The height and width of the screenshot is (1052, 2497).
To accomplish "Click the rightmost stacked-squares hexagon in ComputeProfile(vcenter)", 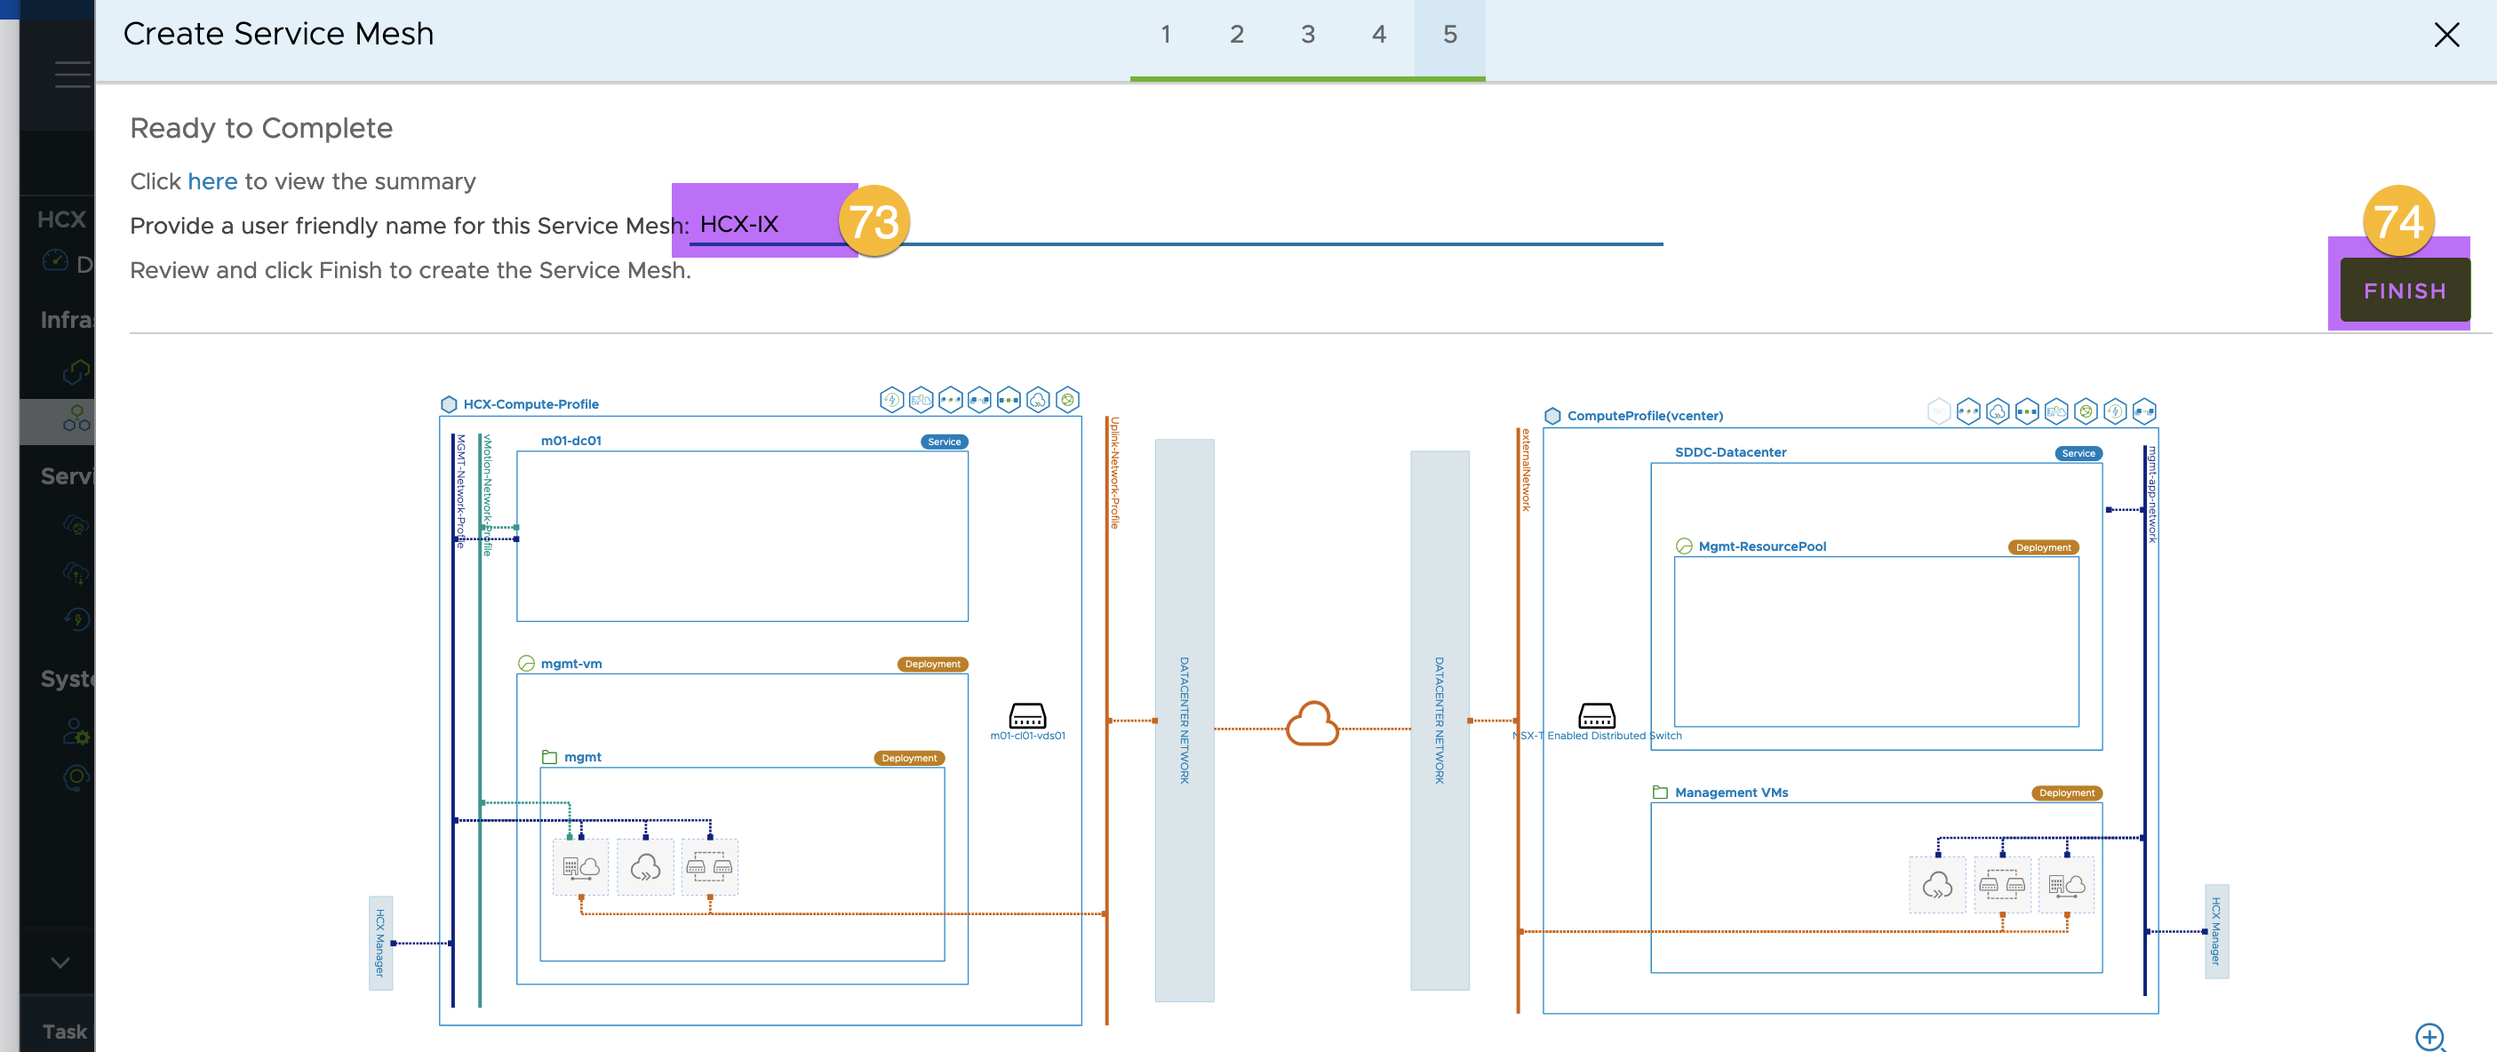I will (2144, 411).
